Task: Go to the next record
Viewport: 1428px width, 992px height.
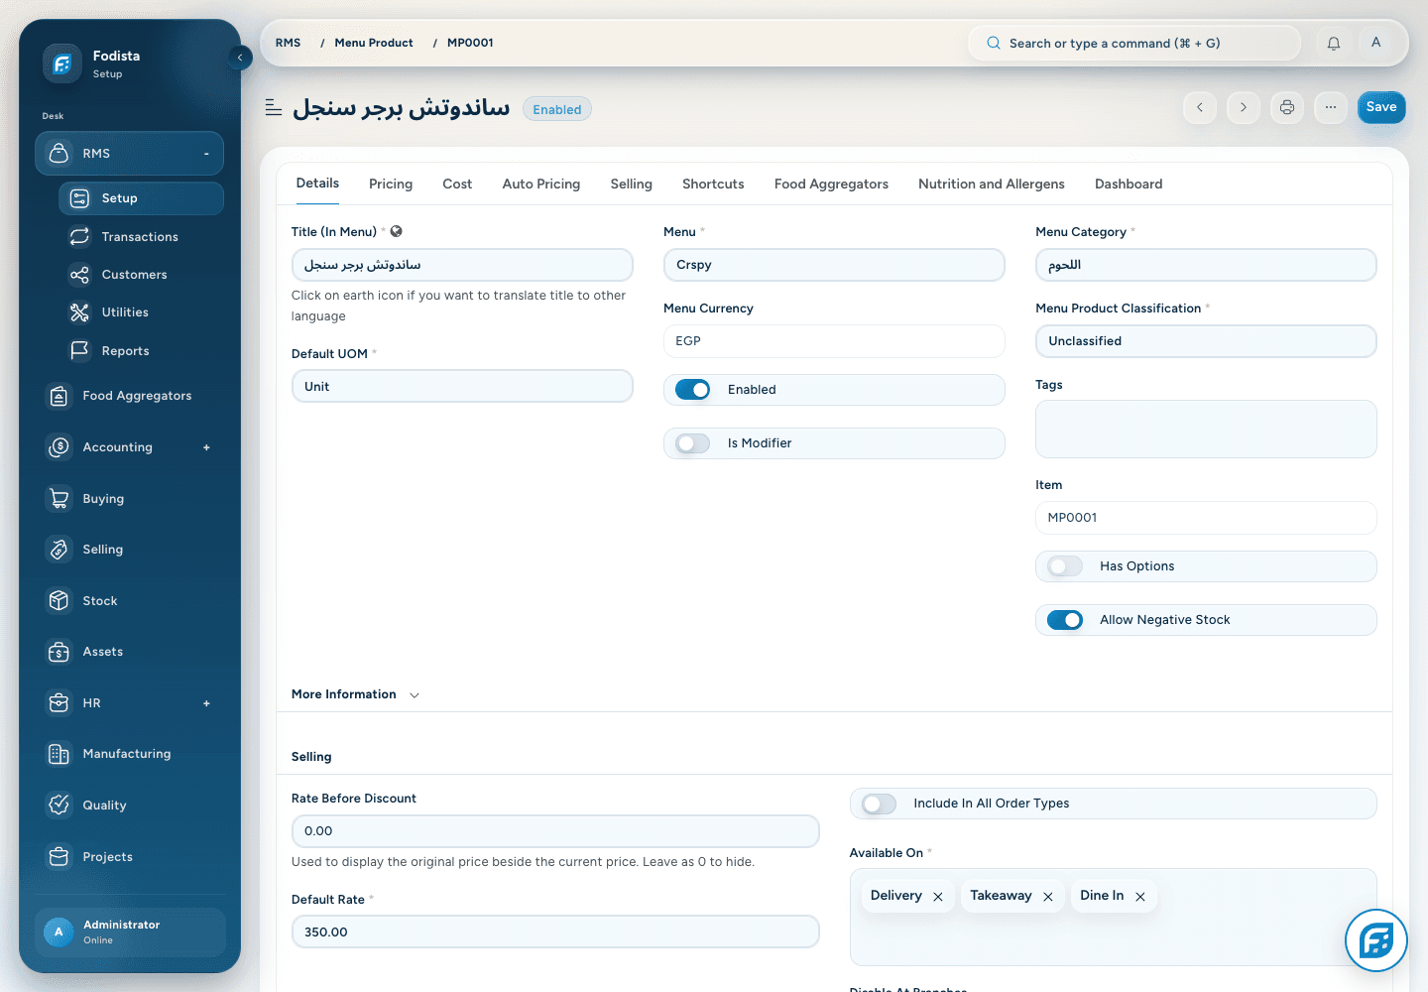Action: pyautogui.click(x=1244, y=107)
